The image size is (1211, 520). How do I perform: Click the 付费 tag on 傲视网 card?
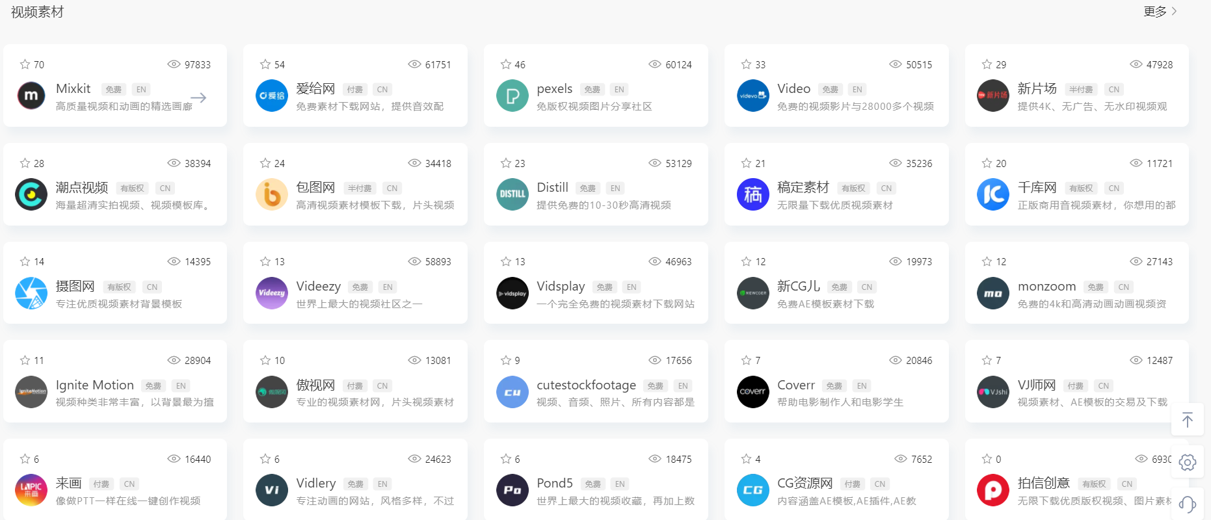(355, 386)
